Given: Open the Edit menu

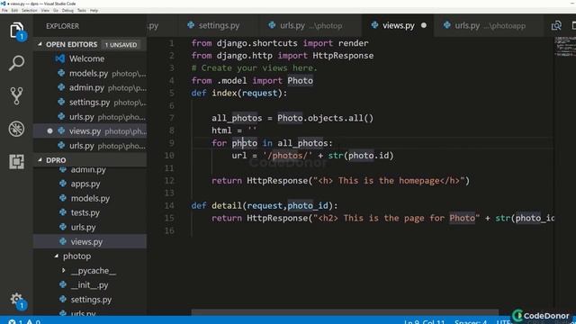Looking at the screenshot, I should click(x=14, y=10).
